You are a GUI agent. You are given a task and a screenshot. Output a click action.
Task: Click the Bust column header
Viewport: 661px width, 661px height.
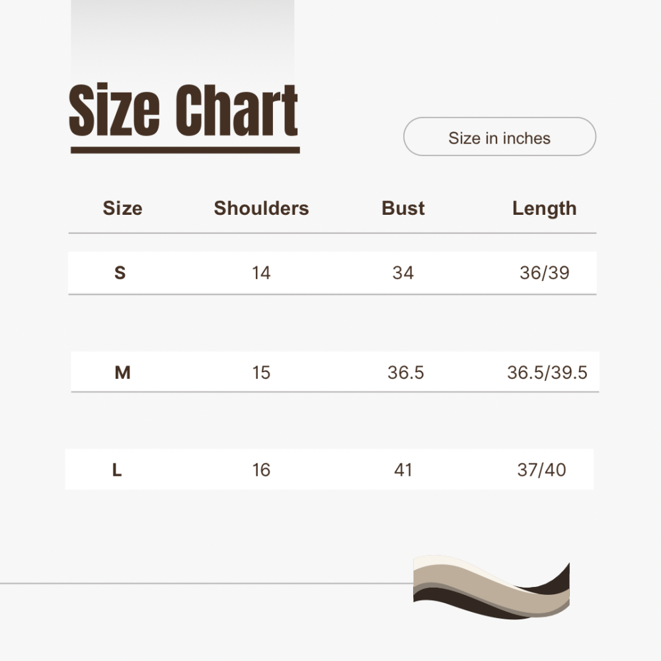403,208
